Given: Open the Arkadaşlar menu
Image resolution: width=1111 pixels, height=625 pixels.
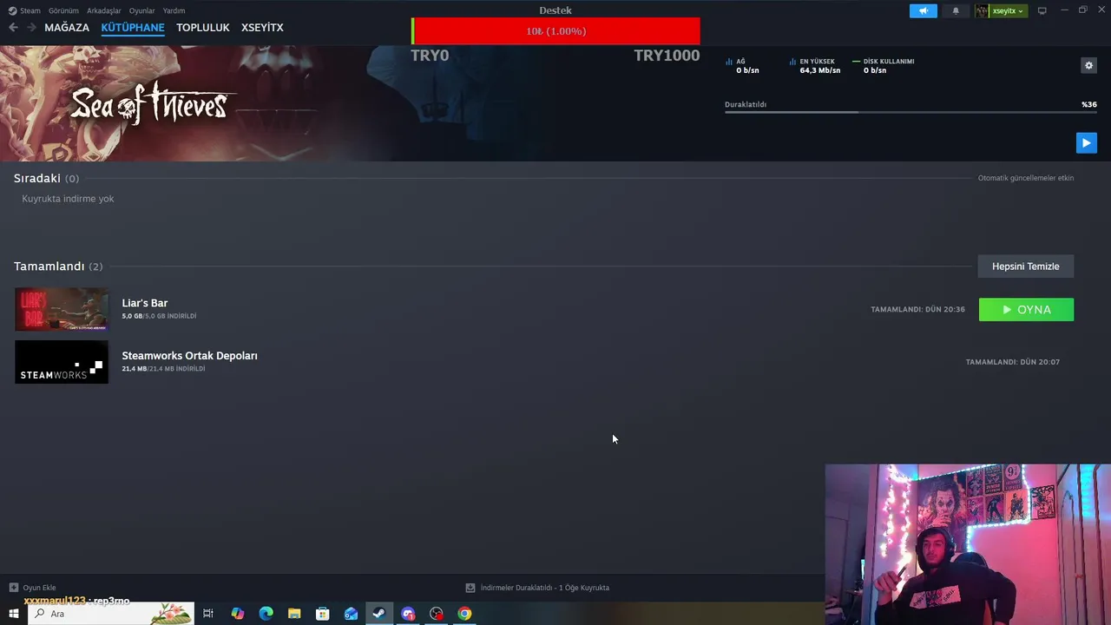Looking at the screenshot, I should pos(104,10).
